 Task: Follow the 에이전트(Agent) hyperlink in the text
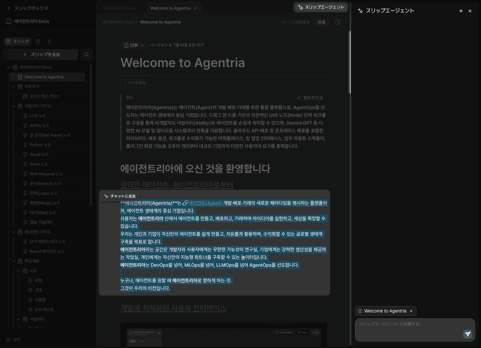(x=205, y=203)
